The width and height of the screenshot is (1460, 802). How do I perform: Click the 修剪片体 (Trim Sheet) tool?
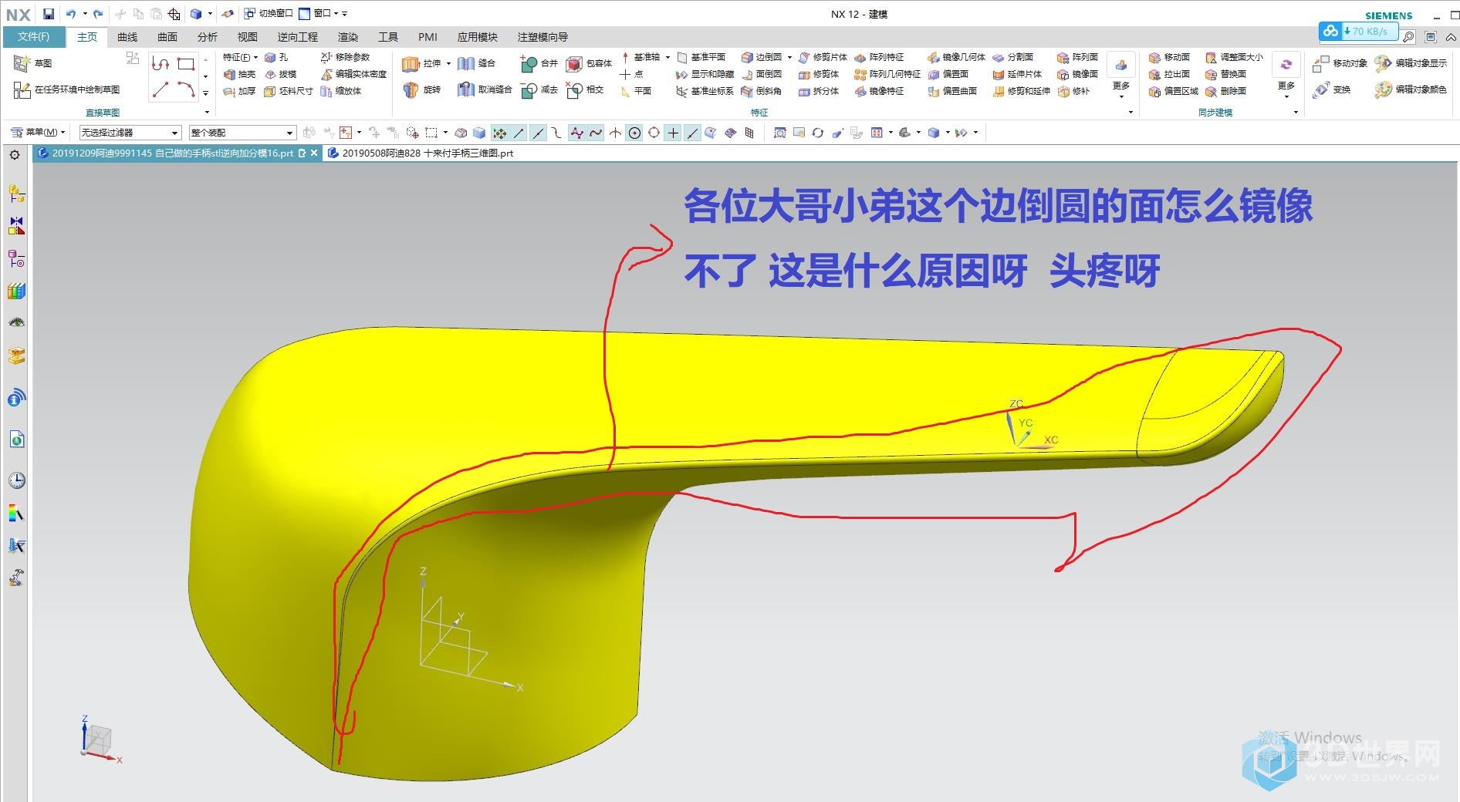[x=823, y=57]
